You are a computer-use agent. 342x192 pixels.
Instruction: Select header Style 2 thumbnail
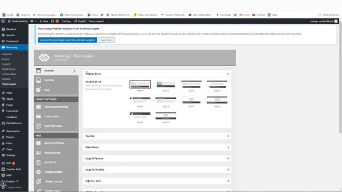[166, 84]
